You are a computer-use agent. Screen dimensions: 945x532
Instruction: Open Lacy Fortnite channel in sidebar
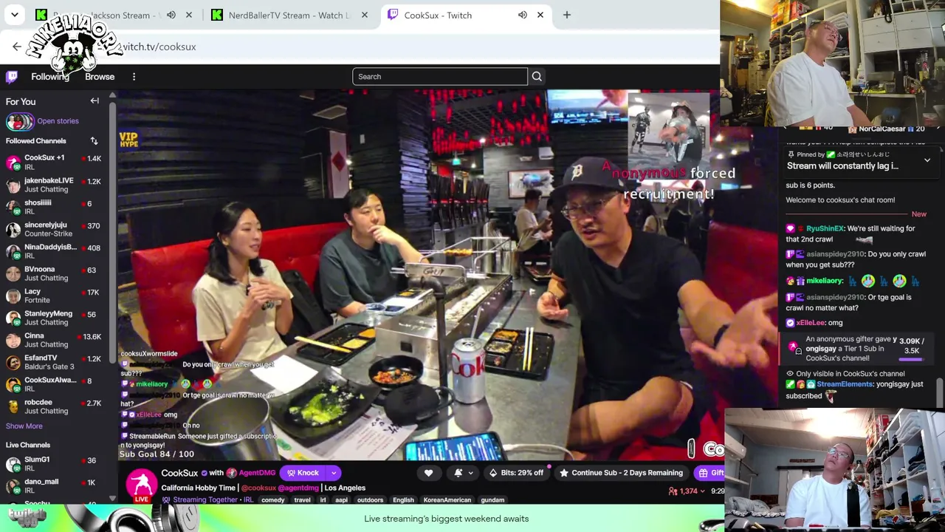pyautogui.click(x=55, y=296)
